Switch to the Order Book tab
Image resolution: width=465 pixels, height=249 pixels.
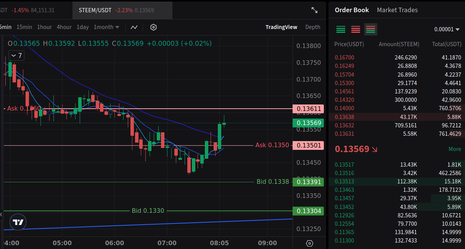click(352, 10)
